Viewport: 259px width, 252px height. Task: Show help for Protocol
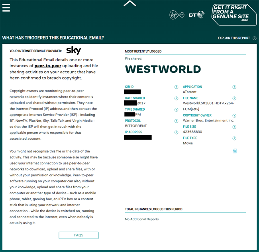coord(176,121)
